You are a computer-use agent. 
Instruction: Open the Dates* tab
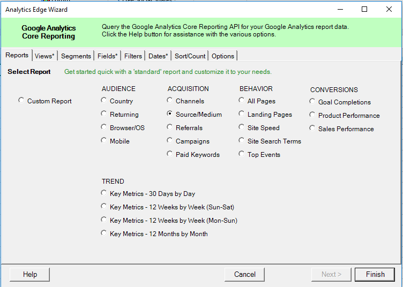158,56
